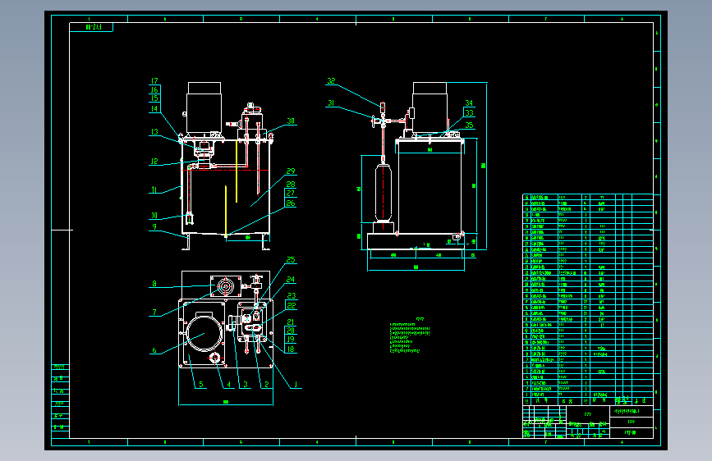Click callout number 22

point(292,306)
